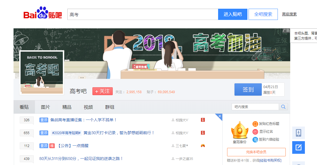Click the follower count 2,995,158
This screenshot has height=165, width=317.
click(x=134, y=92)
